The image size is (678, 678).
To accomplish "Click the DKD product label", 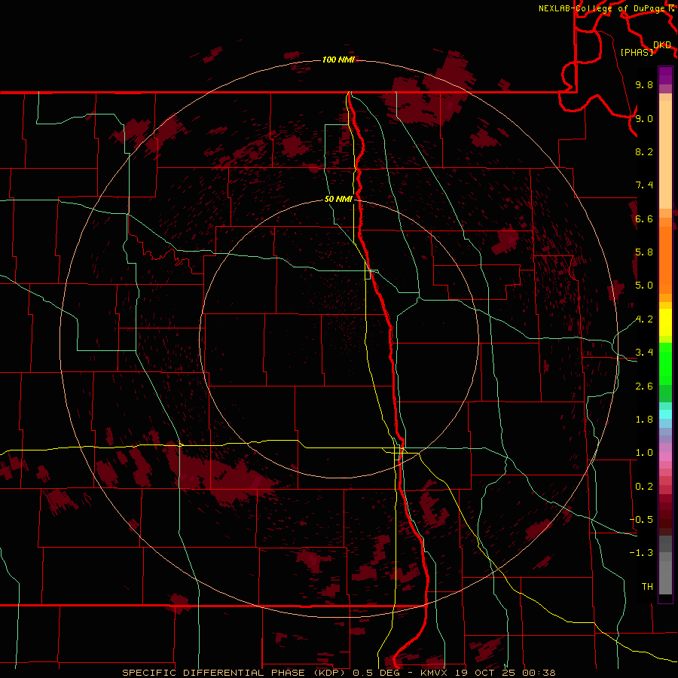I will pyautogui.click(x=662, y=45).
